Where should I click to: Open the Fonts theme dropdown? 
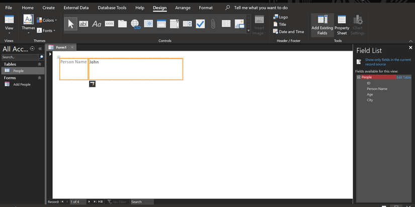(x=47, y=31)
